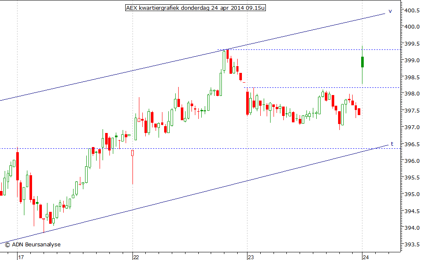Click the date label '17' on time axis
This screenshot has height=260, width=421.
pyautogui.click(x=21, y=257)
